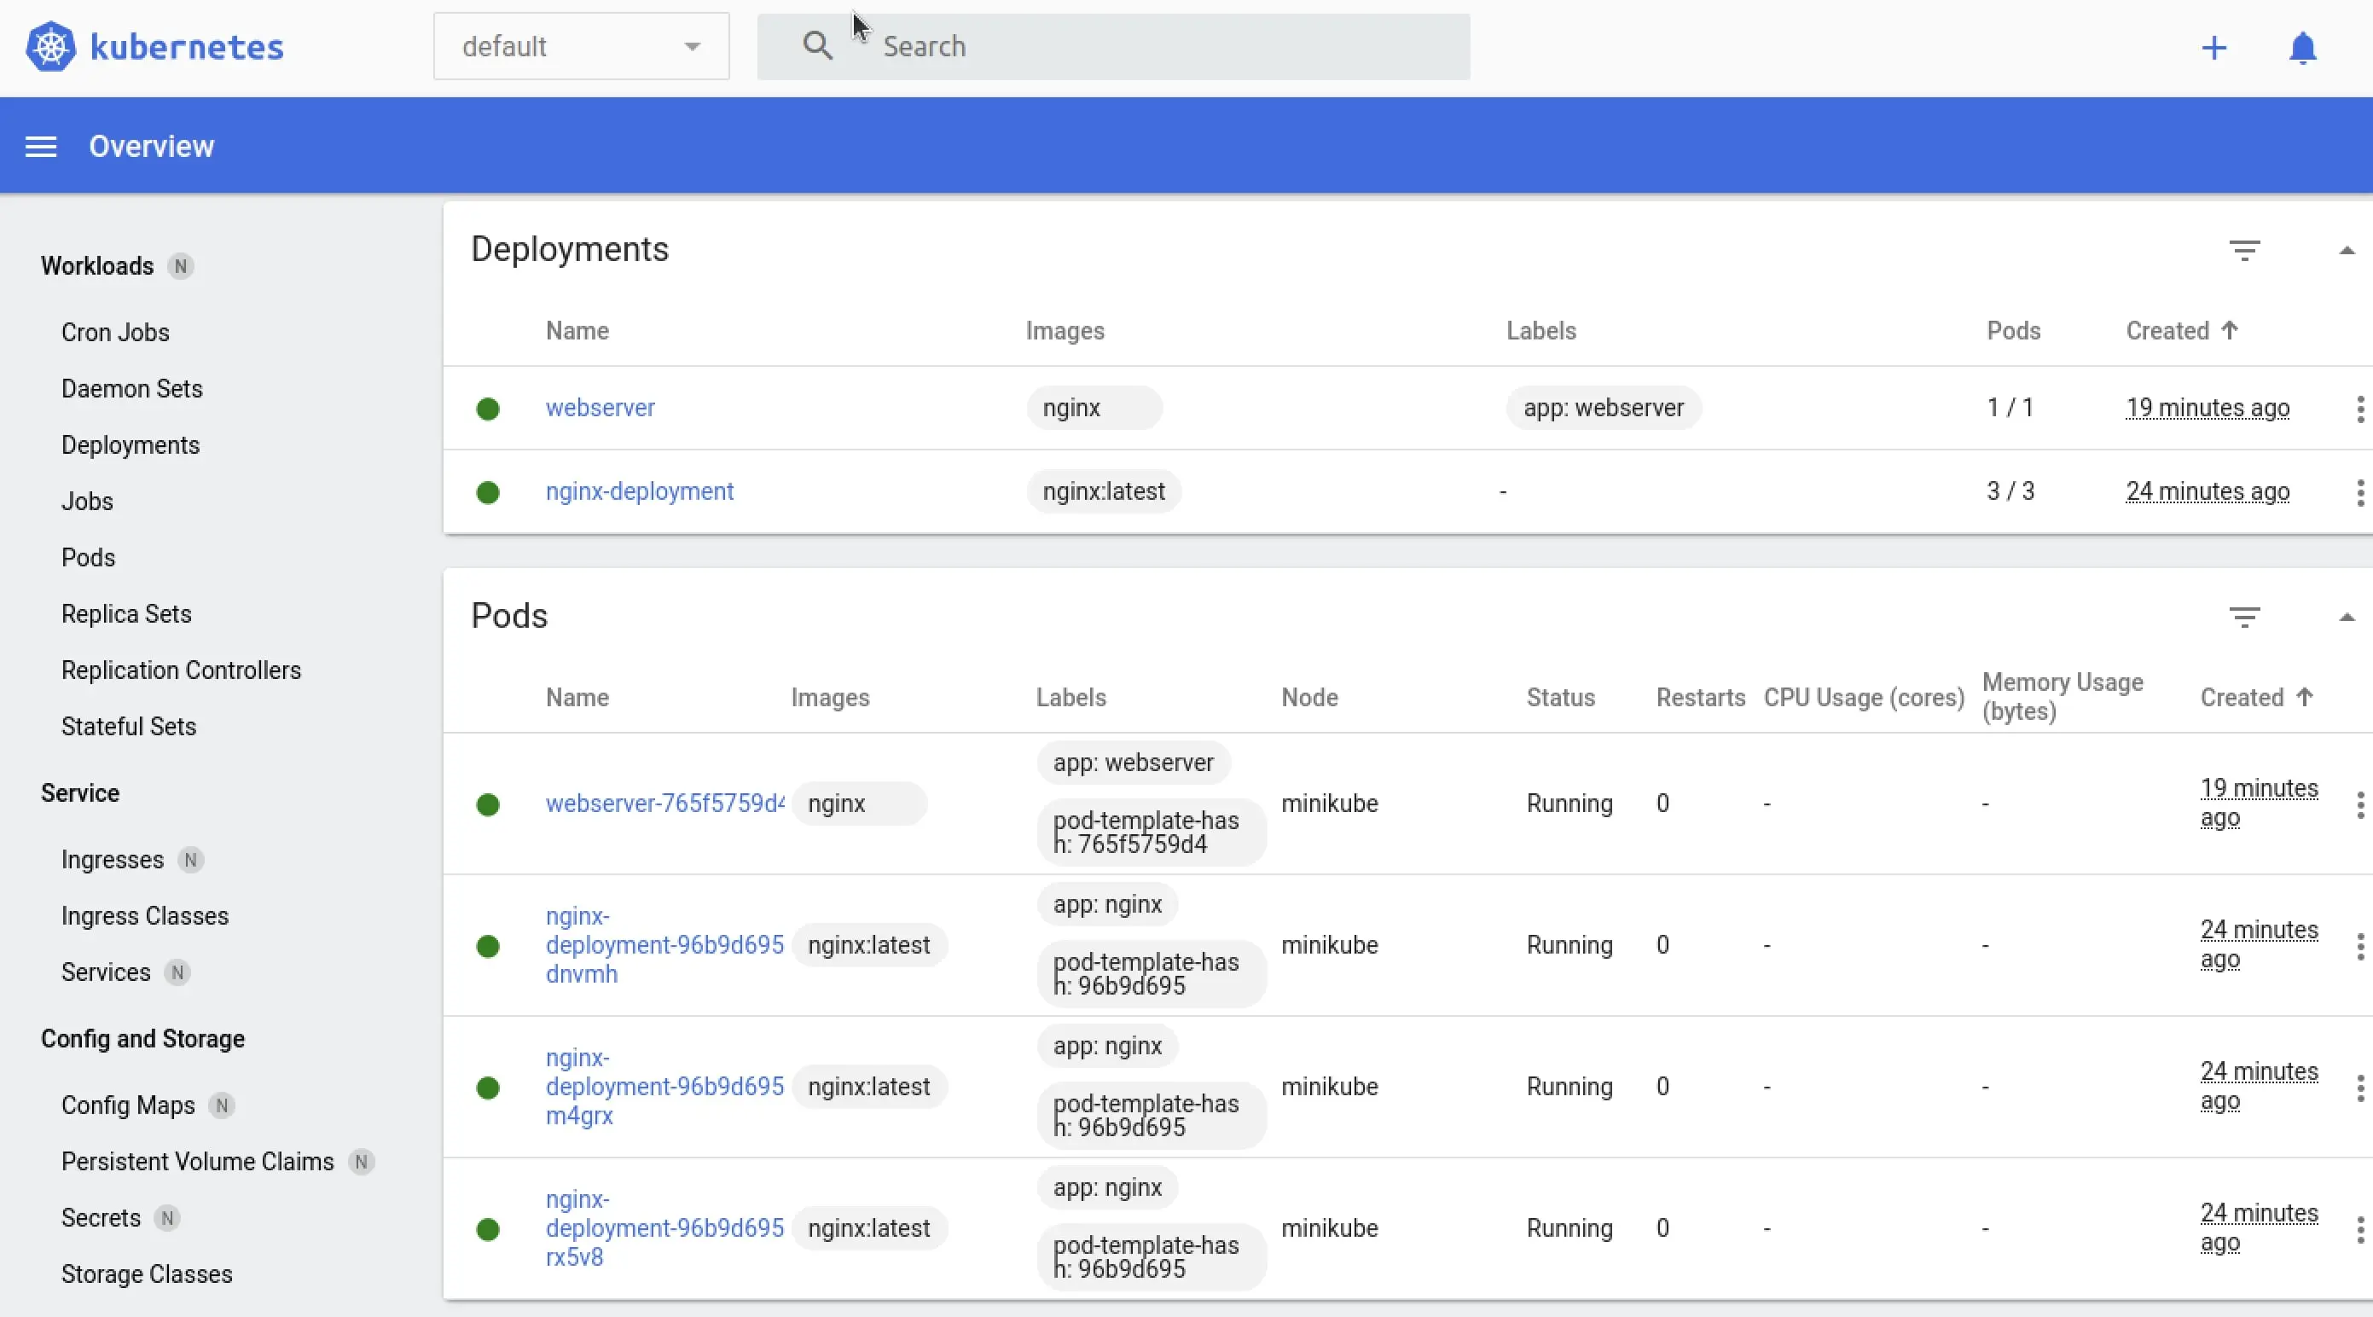Open the default namespace selector
Viewport: 2373px width, 1317px height.
[x=580, y=46]
